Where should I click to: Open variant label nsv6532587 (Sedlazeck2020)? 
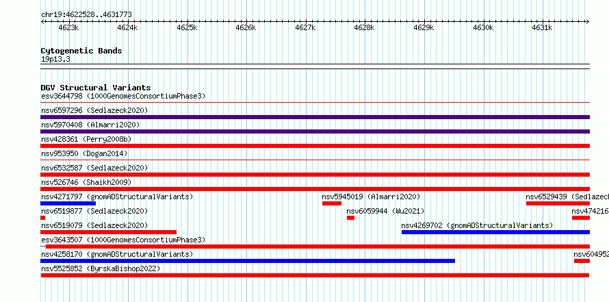[94, 168]
